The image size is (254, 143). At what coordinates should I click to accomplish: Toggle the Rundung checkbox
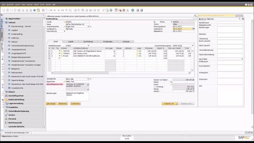pos(155,87)
